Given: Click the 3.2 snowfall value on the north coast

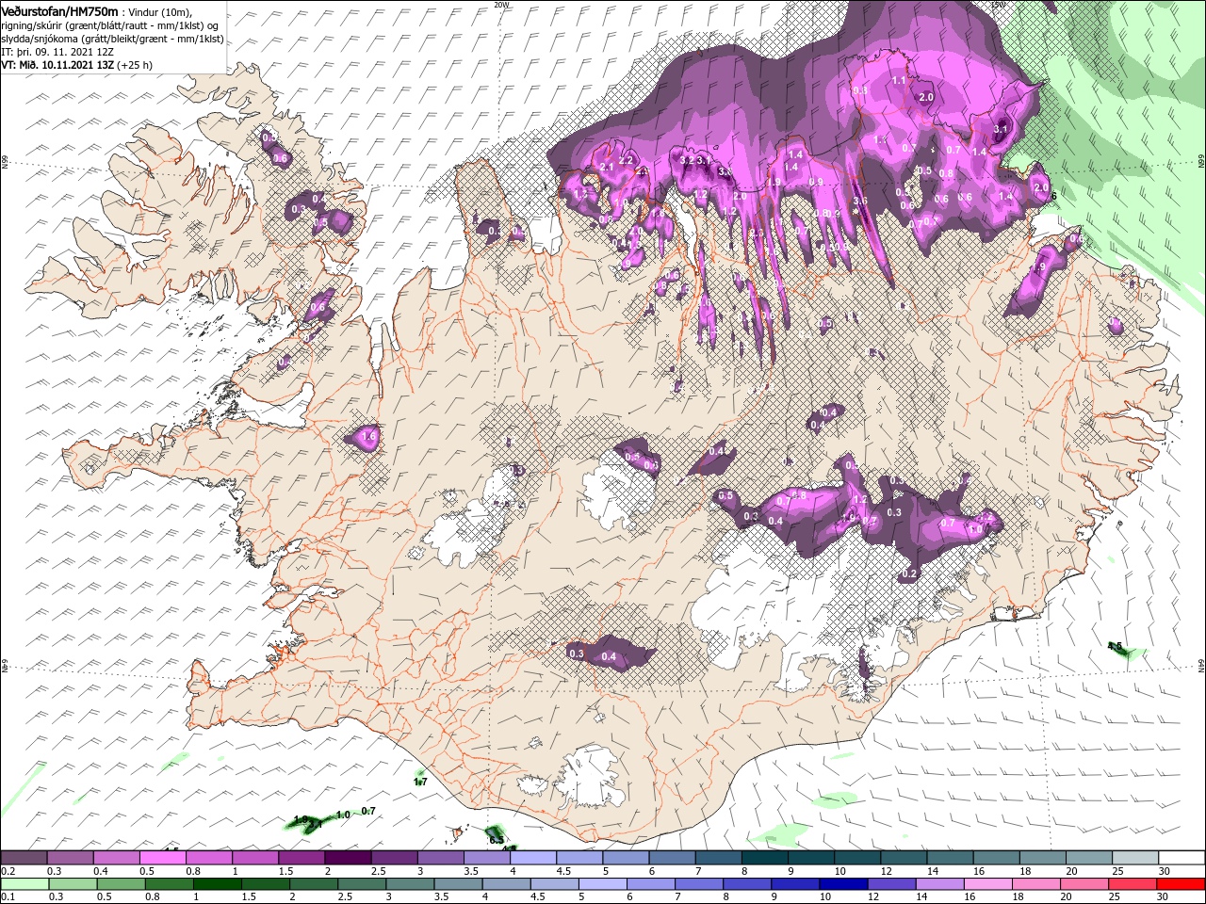Looking at the screenshot, I should pos(686,161).
